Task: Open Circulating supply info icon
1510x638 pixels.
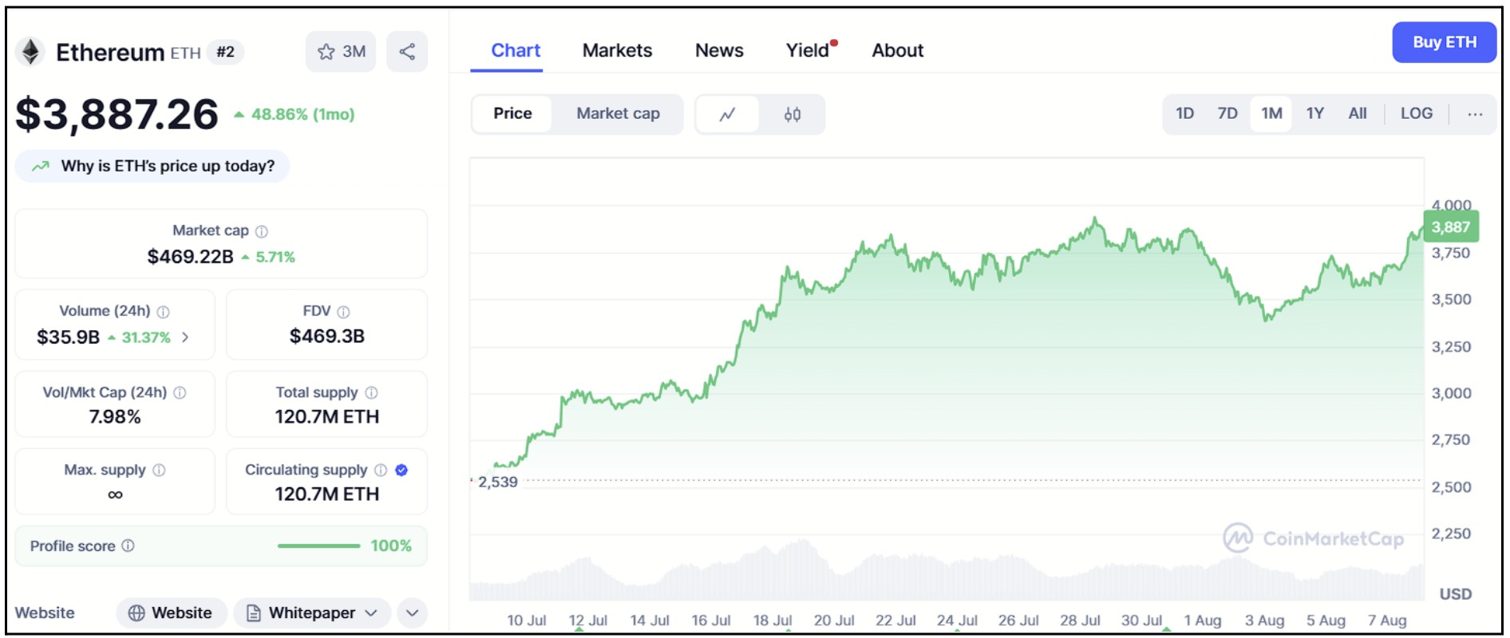Action: click(x=381, y=470)
